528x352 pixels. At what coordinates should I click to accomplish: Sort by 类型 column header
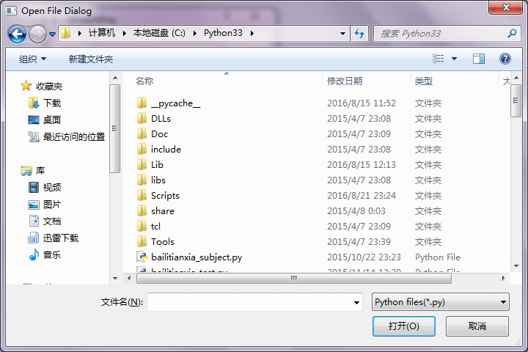point(424,81)
